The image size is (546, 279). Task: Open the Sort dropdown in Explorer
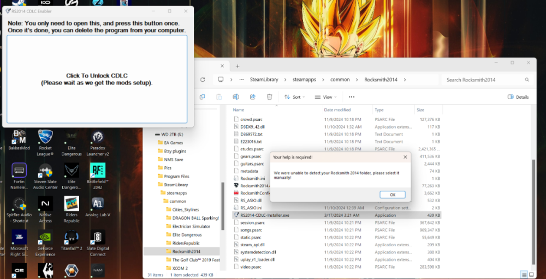(x=295, y=97)
